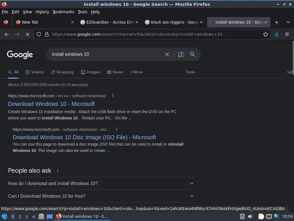This screenshot has width=294, height=221.
Task: Click the 10:59 clock
Action: pos(287,216)
